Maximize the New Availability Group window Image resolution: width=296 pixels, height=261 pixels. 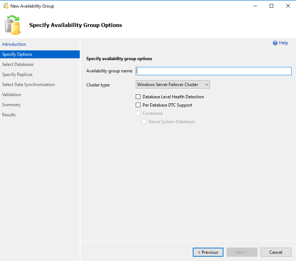[x=271, y=6]
